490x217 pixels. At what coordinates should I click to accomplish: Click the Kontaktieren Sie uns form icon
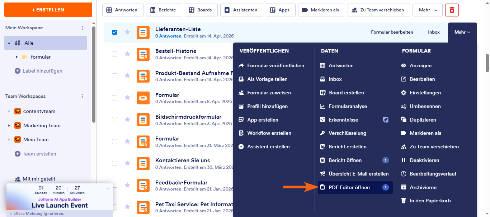click(143, 163)
